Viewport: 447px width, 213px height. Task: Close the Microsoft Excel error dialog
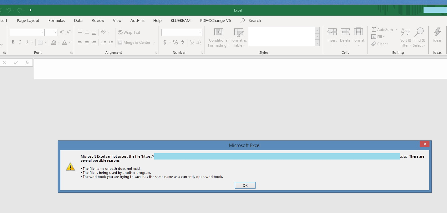(424, 144)
